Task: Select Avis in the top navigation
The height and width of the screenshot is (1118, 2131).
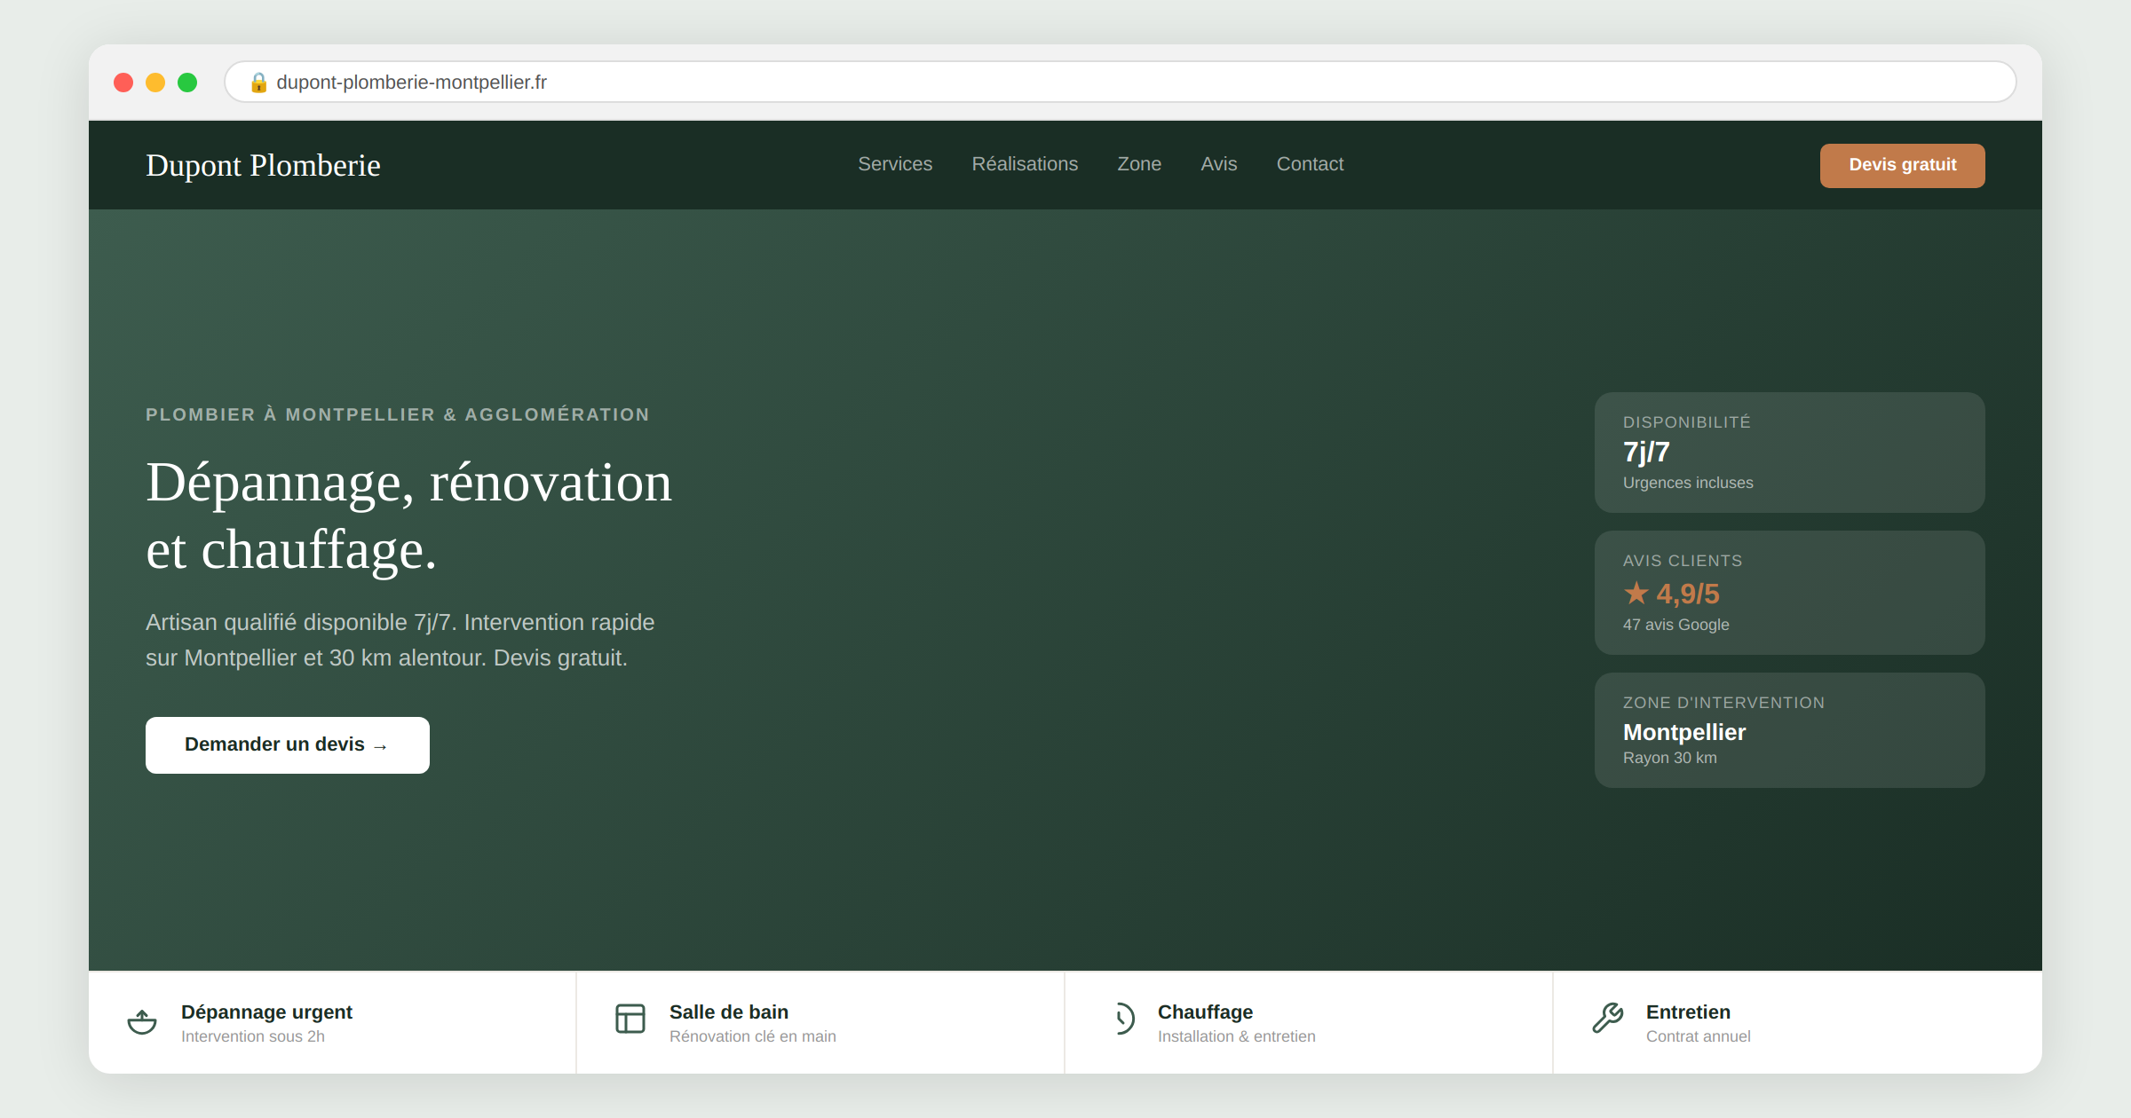Action: click(1218, 164)
